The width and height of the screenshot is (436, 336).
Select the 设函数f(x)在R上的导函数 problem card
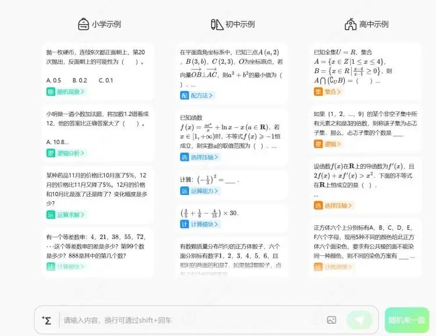(366, 186)
